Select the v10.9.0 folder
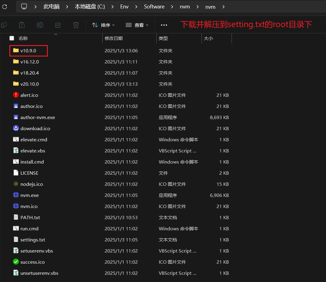The height and width of the screenshot is (282, 326). 28,51
